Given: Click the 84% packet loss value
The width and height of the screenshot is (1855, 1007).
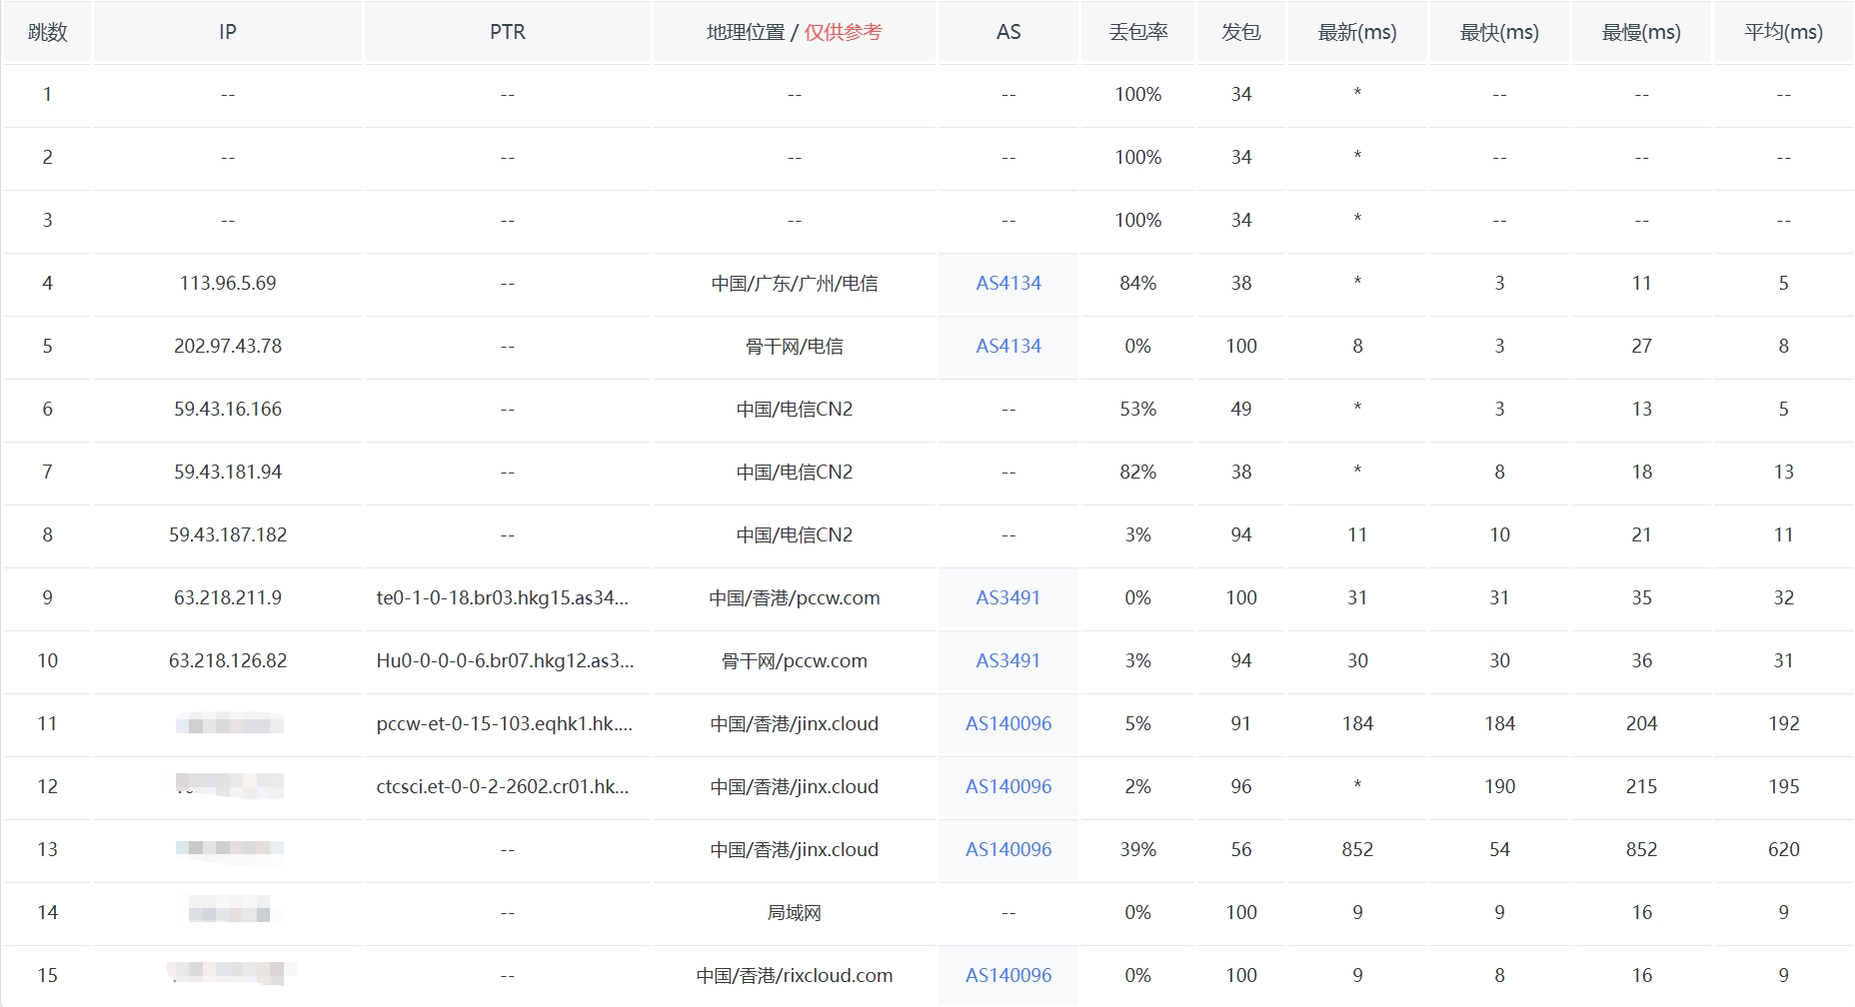Looking at the screenshot, I should 1138,283.
